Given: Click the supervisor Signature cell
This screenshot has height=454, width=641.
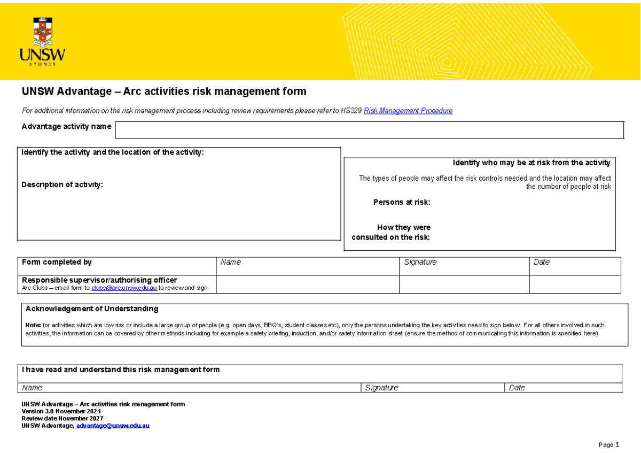Looking at the screenshot, I should pyautogui.click(x=464, y=284).
